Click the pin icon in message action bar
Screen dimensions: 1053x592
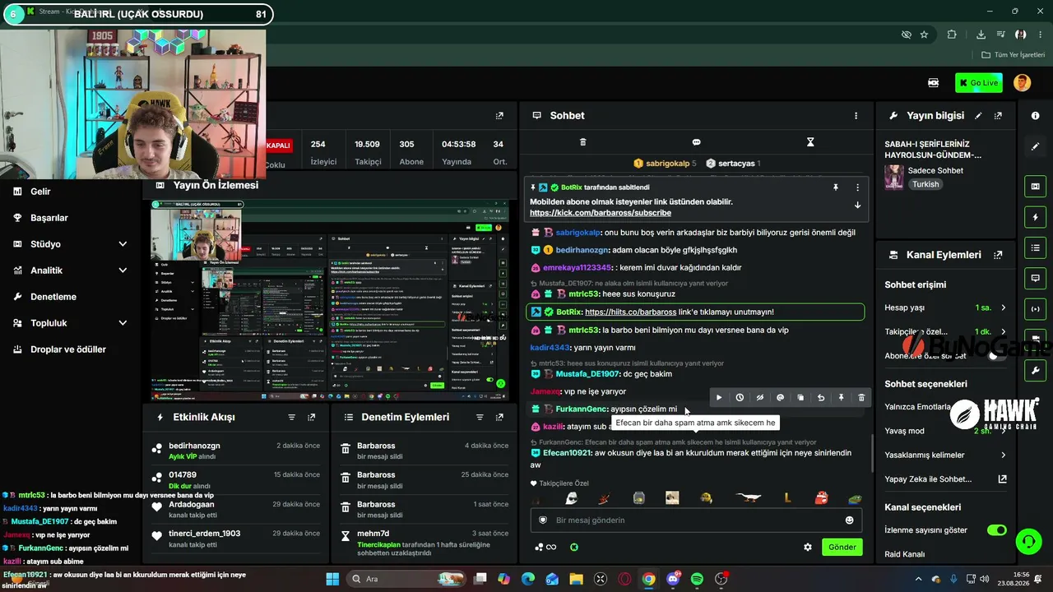841,398
